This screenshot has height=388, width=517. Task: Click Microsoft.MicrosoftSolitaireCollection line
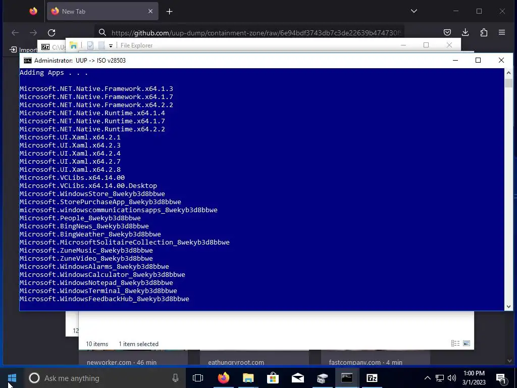[125, 242]
